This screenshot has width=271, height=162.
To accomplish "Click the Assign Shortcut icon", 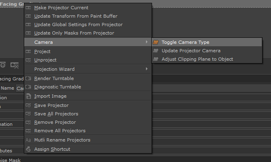I will (x=28, y=149).
